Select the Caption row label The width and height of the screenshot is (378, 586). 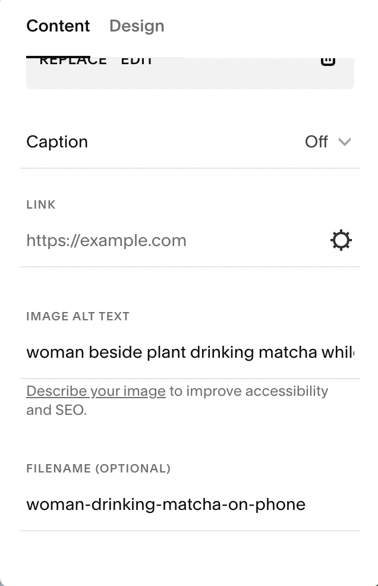[x=57, y=141]
